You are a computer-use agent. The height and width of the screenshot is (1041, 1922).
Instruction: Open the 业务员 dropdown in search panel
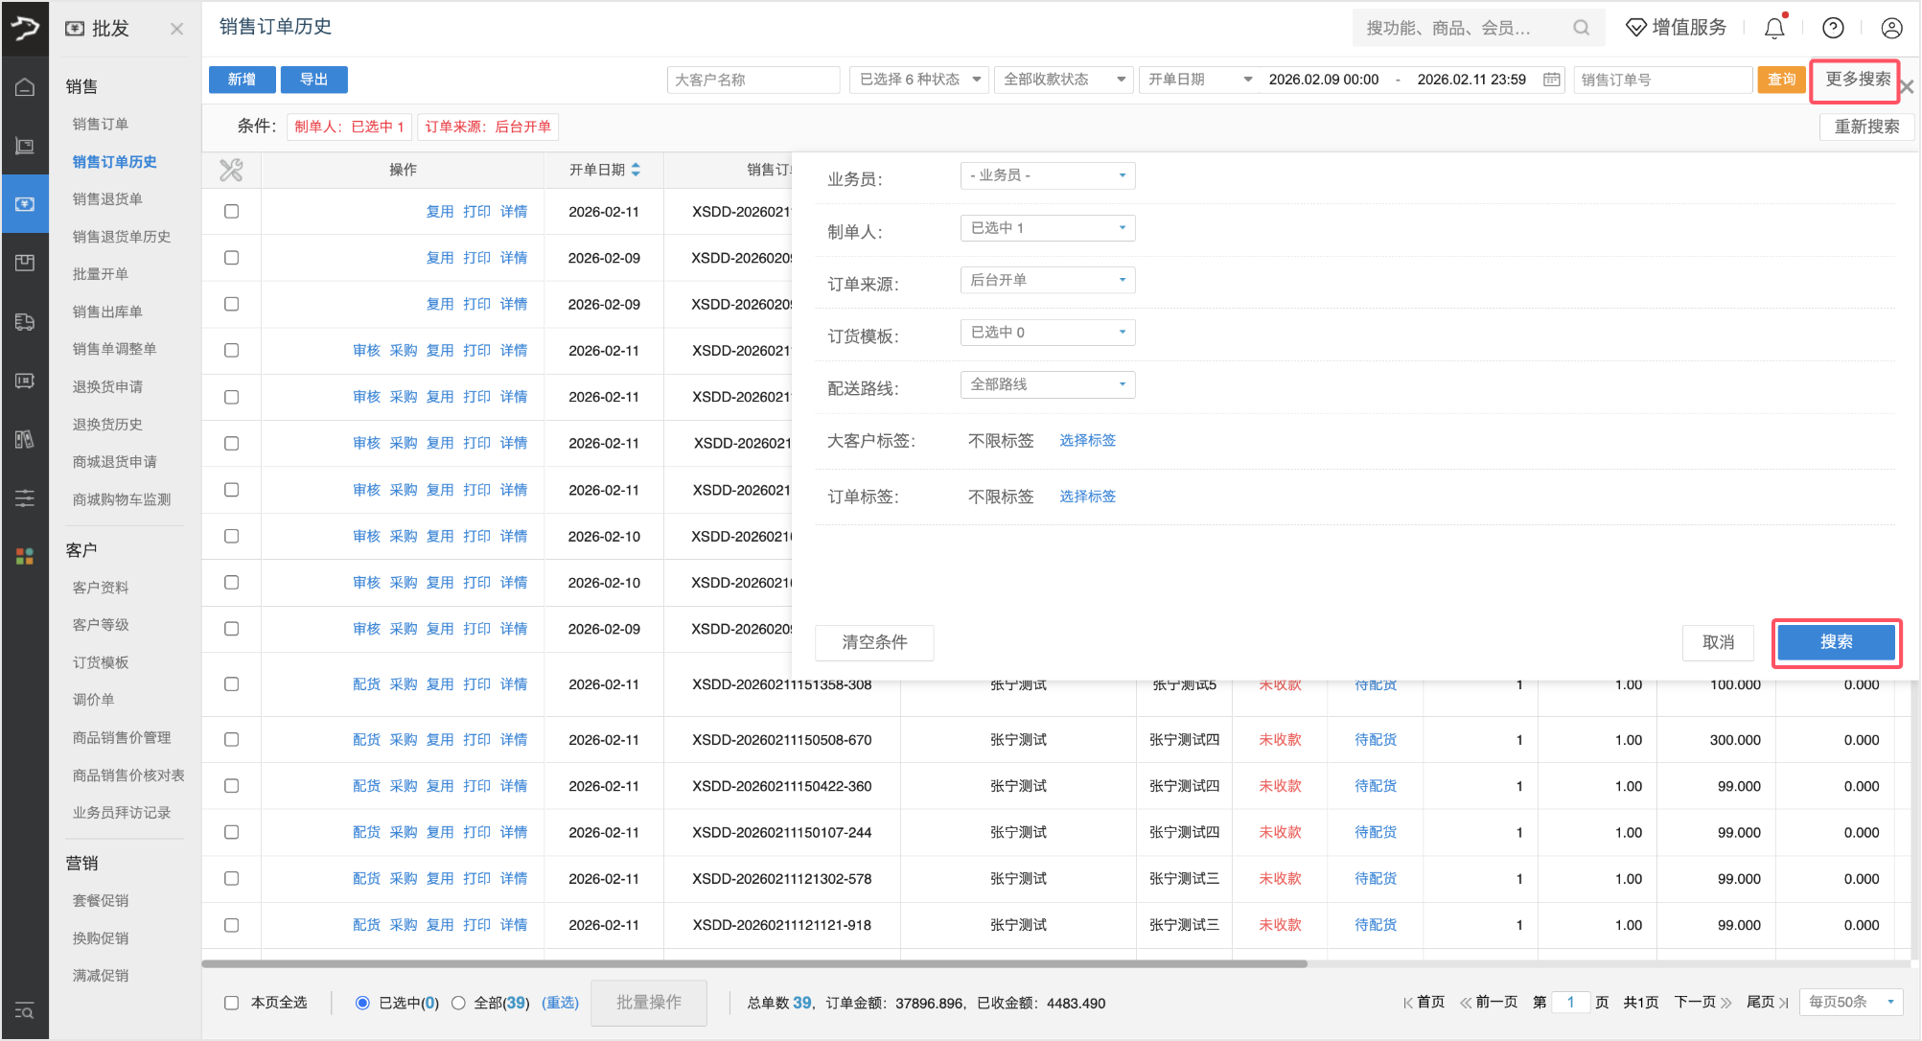[1047, 175]
